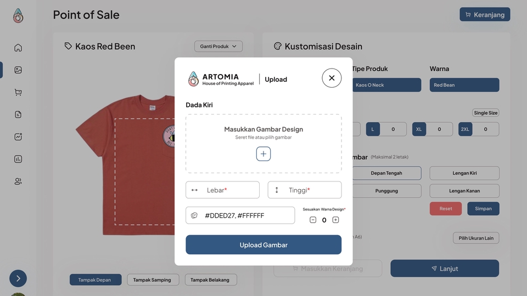The height and width of the screenshot is (296, 527).
Task: Close the Upload dialog with X button
Action: [x=332, y=78]
